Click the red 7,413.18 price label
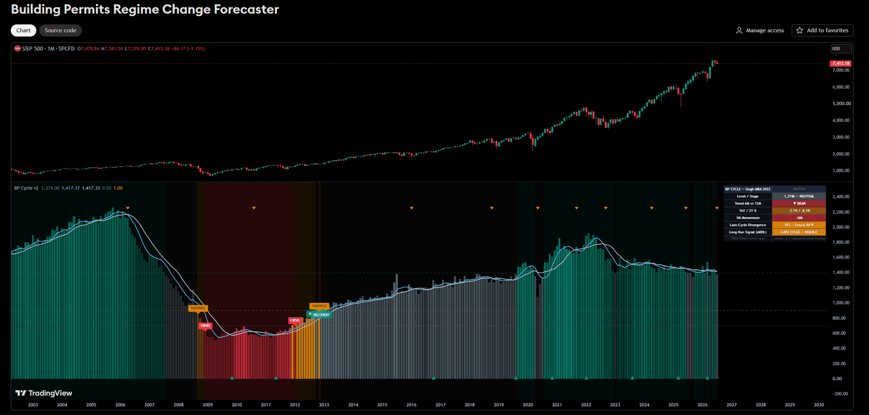The height and width of the screenshot is (415, 869). coord(840,63)
